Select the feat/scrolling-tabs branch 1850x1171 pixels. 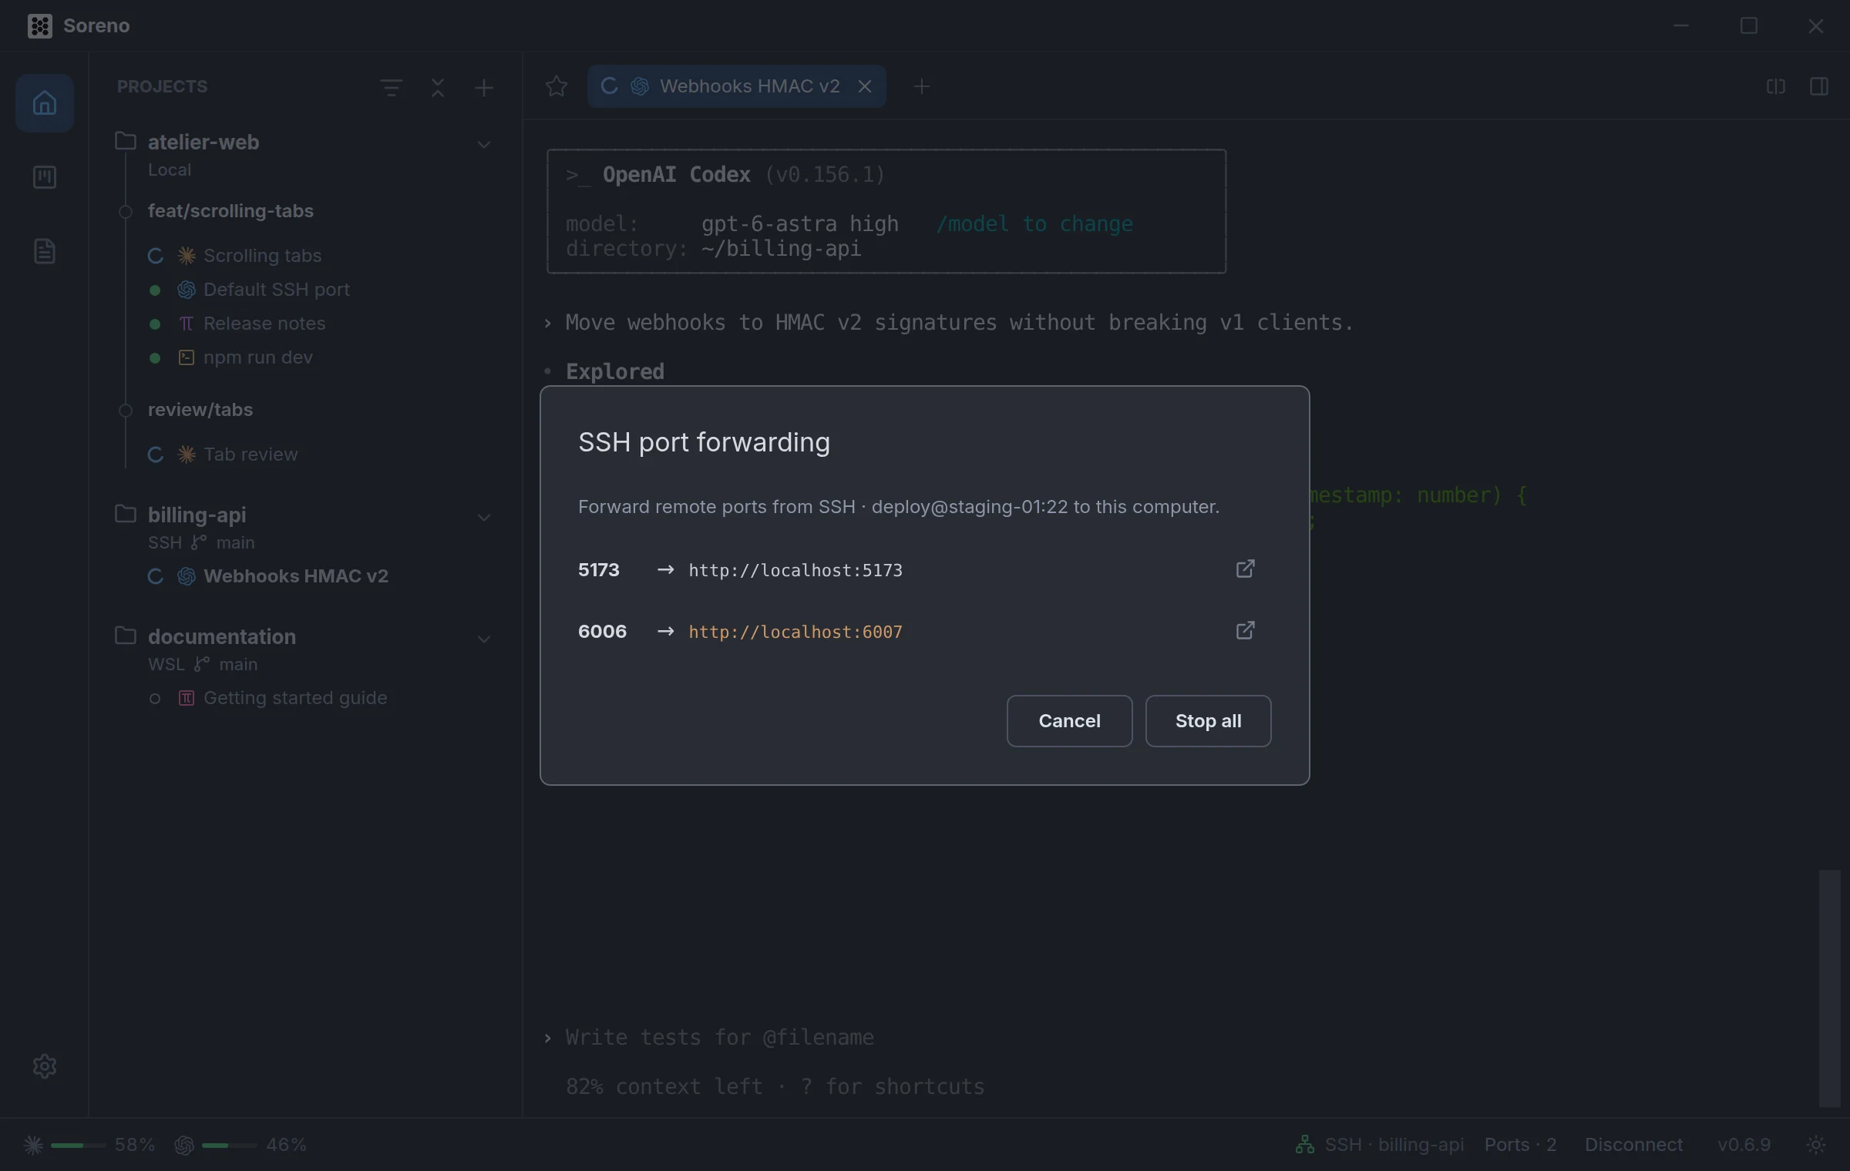(x=230, y=211)
